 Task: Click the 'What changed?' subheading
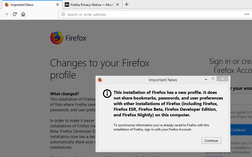pyautogui.click(x=65, y=94)
